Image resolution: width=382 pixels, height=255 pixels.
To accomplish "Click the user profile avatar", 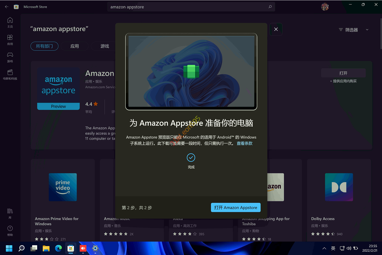I will [x=325, y=7].
